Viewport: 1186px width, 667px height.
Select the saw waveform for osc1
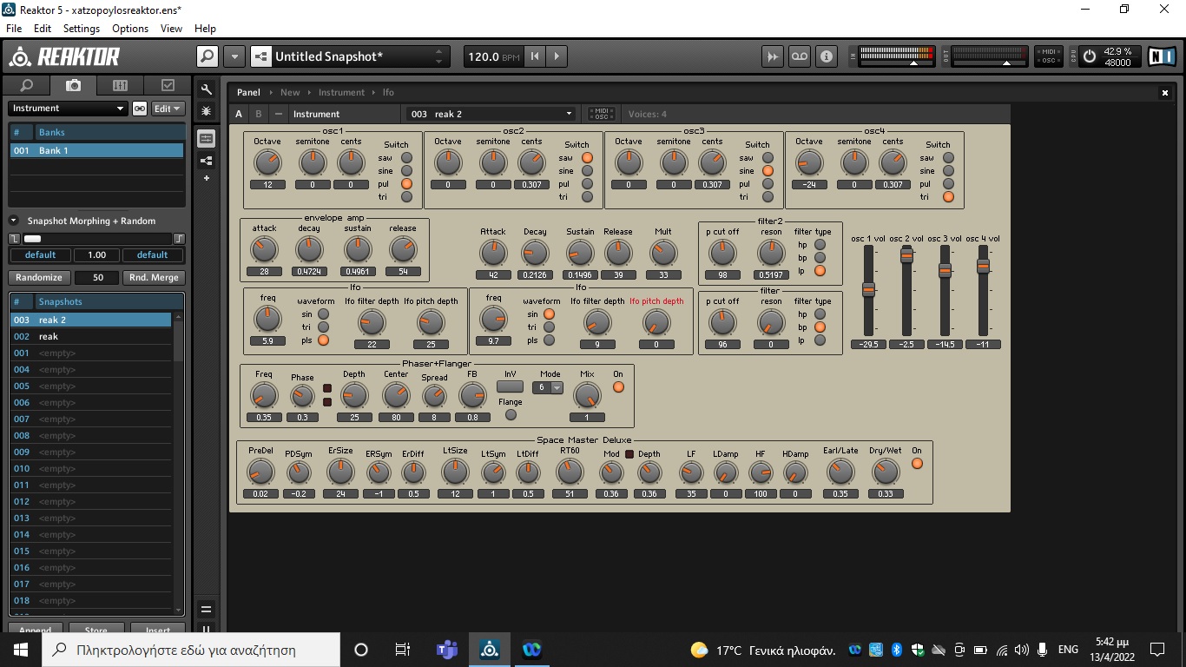click(406, 158)
